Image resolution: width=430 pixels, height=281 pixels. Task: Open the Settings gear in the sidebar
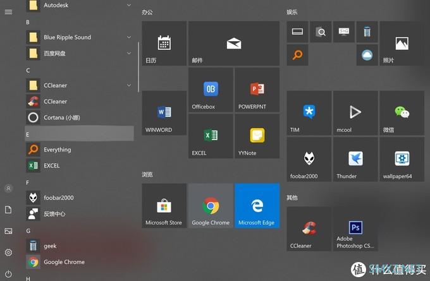pyautogui.click(x=8, y=252)
